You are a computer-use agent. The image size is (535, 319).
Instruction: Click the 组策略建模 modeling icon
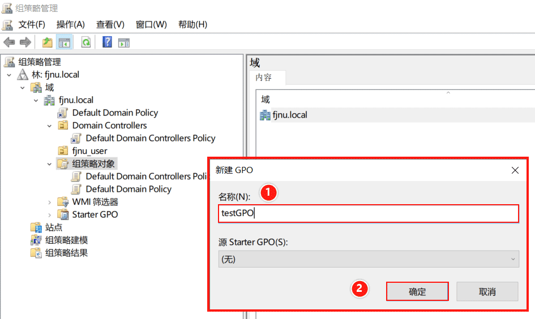(x=36, y=240)
